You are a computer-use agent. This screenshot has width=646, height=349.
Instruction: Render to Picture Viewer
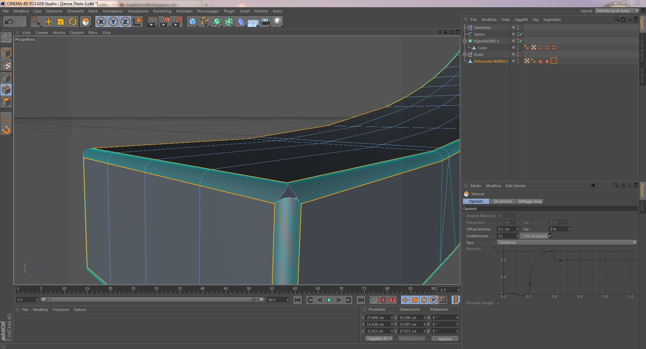coord(165,22)
